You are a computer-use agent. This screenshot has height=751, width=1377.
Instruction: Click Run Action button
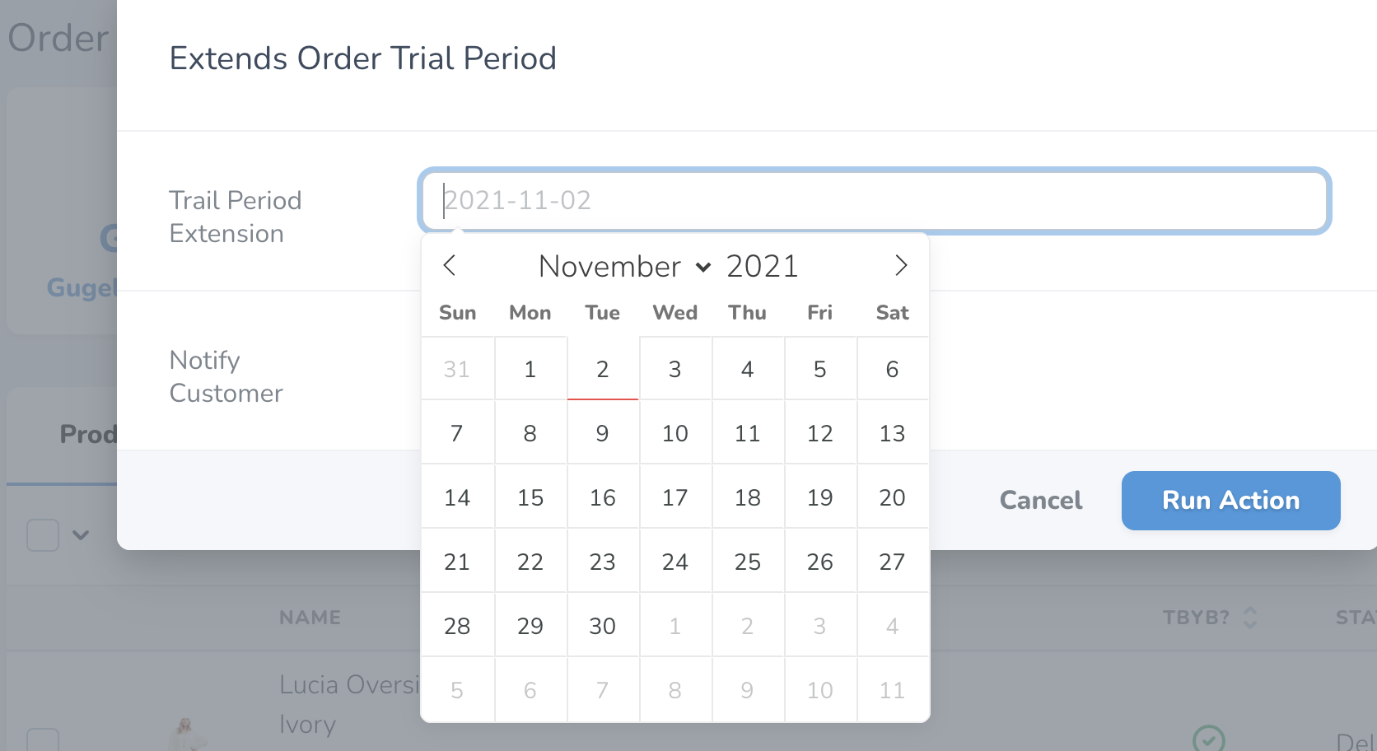(1230, 500)
